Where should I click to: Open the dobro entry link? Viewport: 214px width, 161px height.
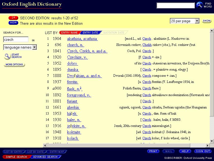pos(72,63)
